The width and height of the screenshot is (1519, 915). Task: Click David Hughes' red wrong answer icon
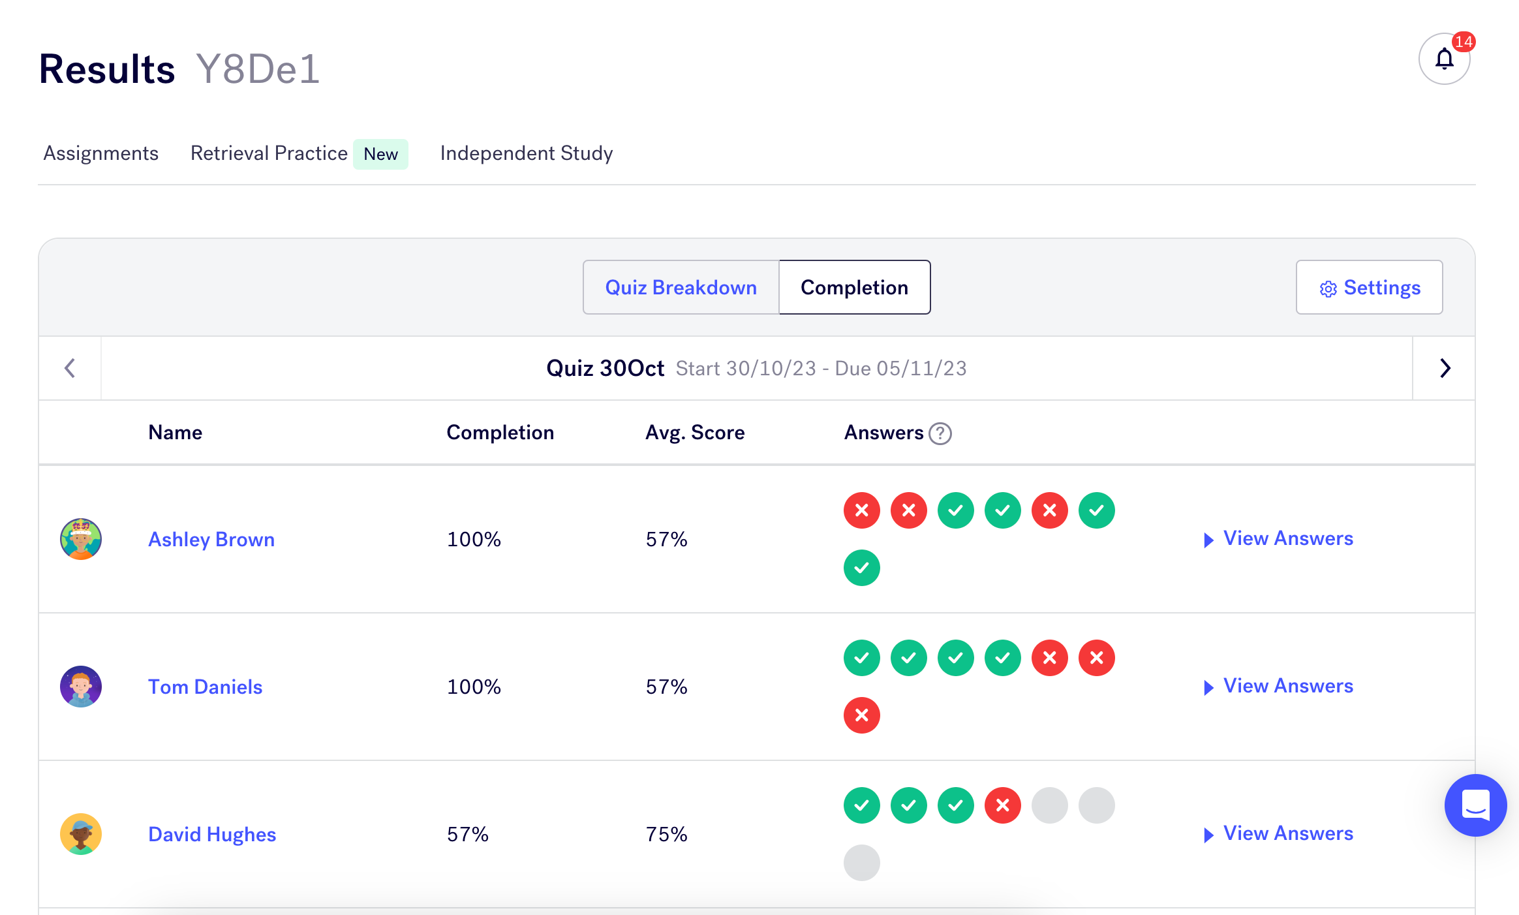point(1002,805)
